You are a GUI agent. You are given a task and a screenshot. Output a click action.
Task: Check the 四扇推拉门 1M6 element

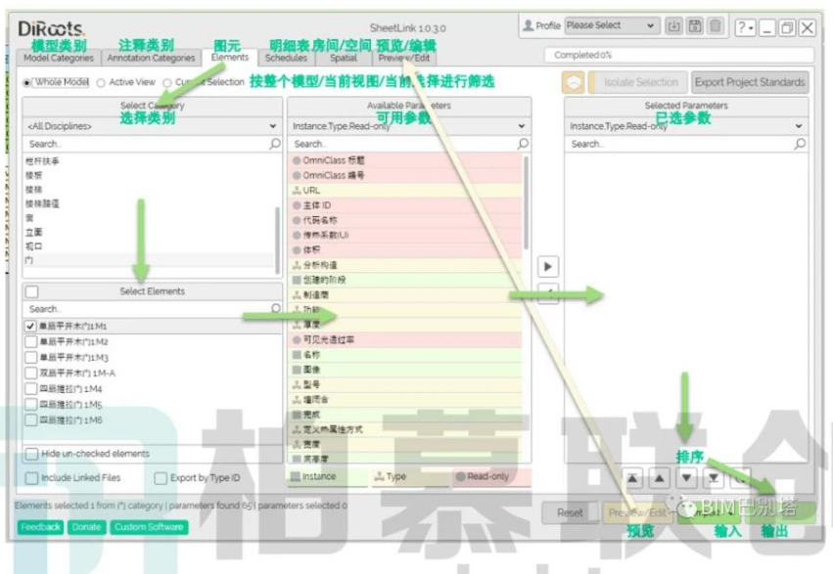(x=30, y=420)
